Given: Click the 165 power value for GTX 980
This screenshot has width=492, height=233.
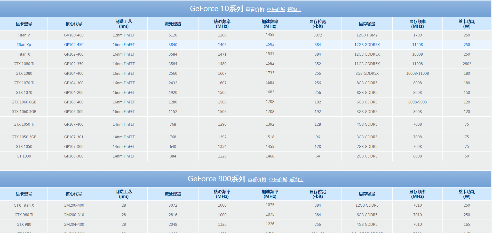Looking at the screenshot, I should 467,224.
